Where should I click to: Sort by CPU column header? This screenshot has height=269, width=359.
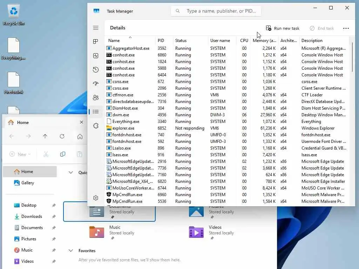click(244, 41)
